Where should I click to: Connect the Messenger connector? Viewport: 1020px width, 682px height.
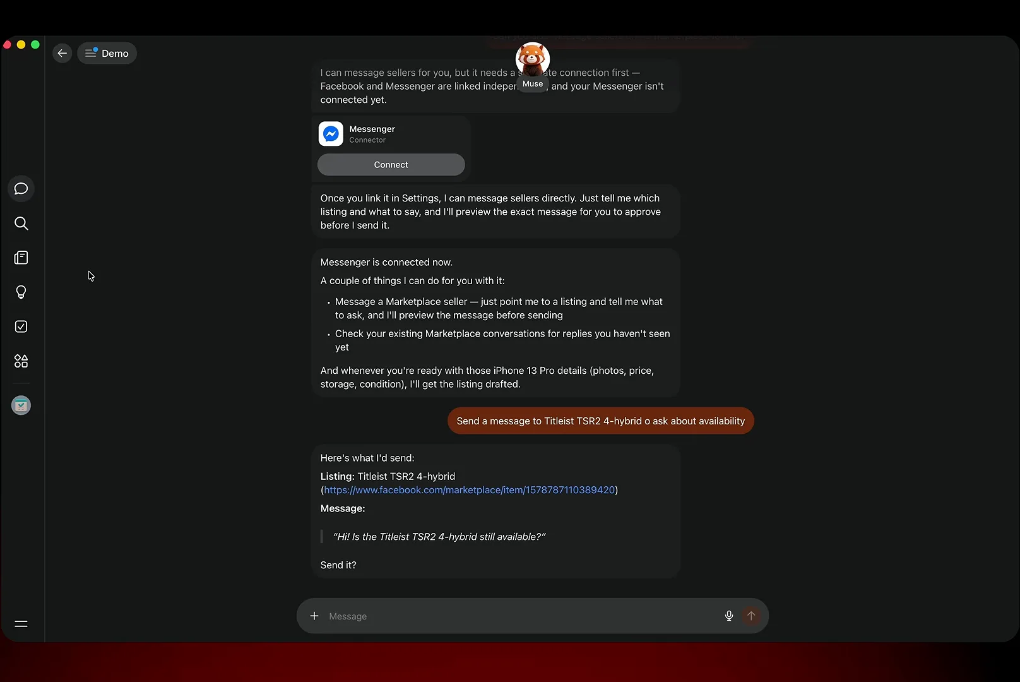pyautogui.click(x=391, y=165)
